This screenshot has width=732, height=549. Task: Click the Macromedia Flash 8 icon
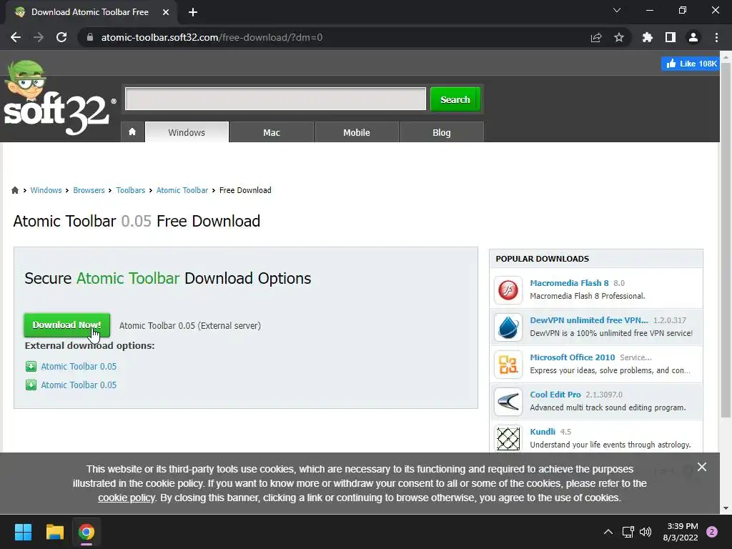(x=508, y=290)
